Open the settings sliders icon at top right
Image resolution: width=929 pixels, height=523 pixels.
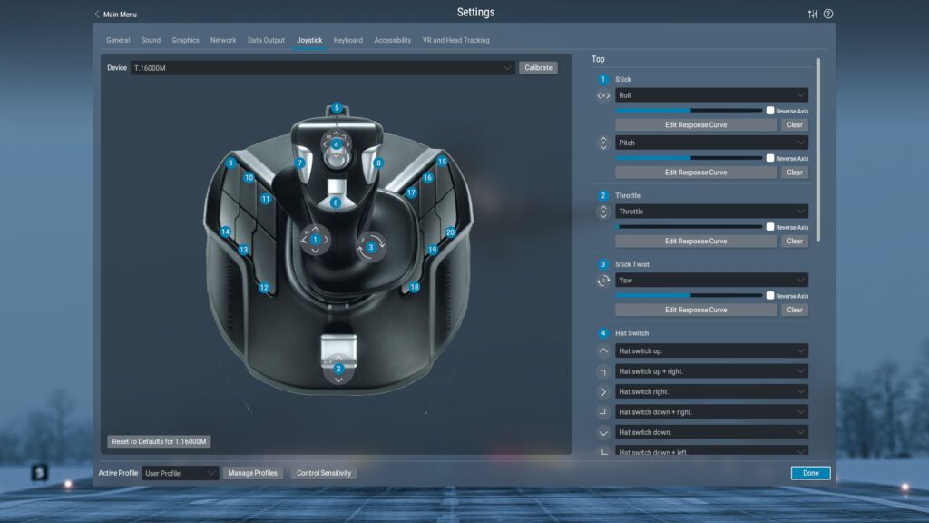812,14
